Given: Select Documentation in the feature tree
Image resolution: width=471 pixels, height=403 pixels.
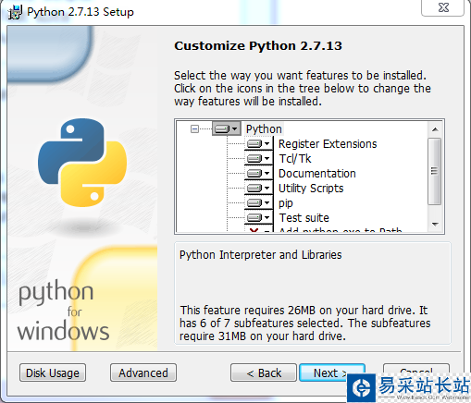Looking at the screenshot, I should tap(317, 174).
